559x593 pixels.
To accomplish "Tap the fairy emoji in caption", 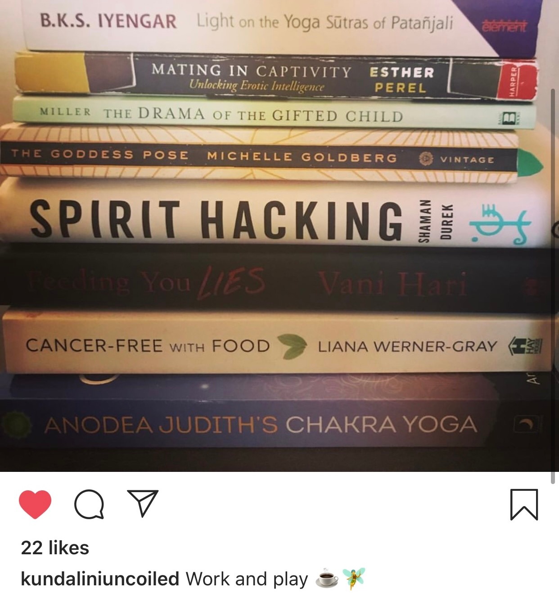I will click(354, 578).
